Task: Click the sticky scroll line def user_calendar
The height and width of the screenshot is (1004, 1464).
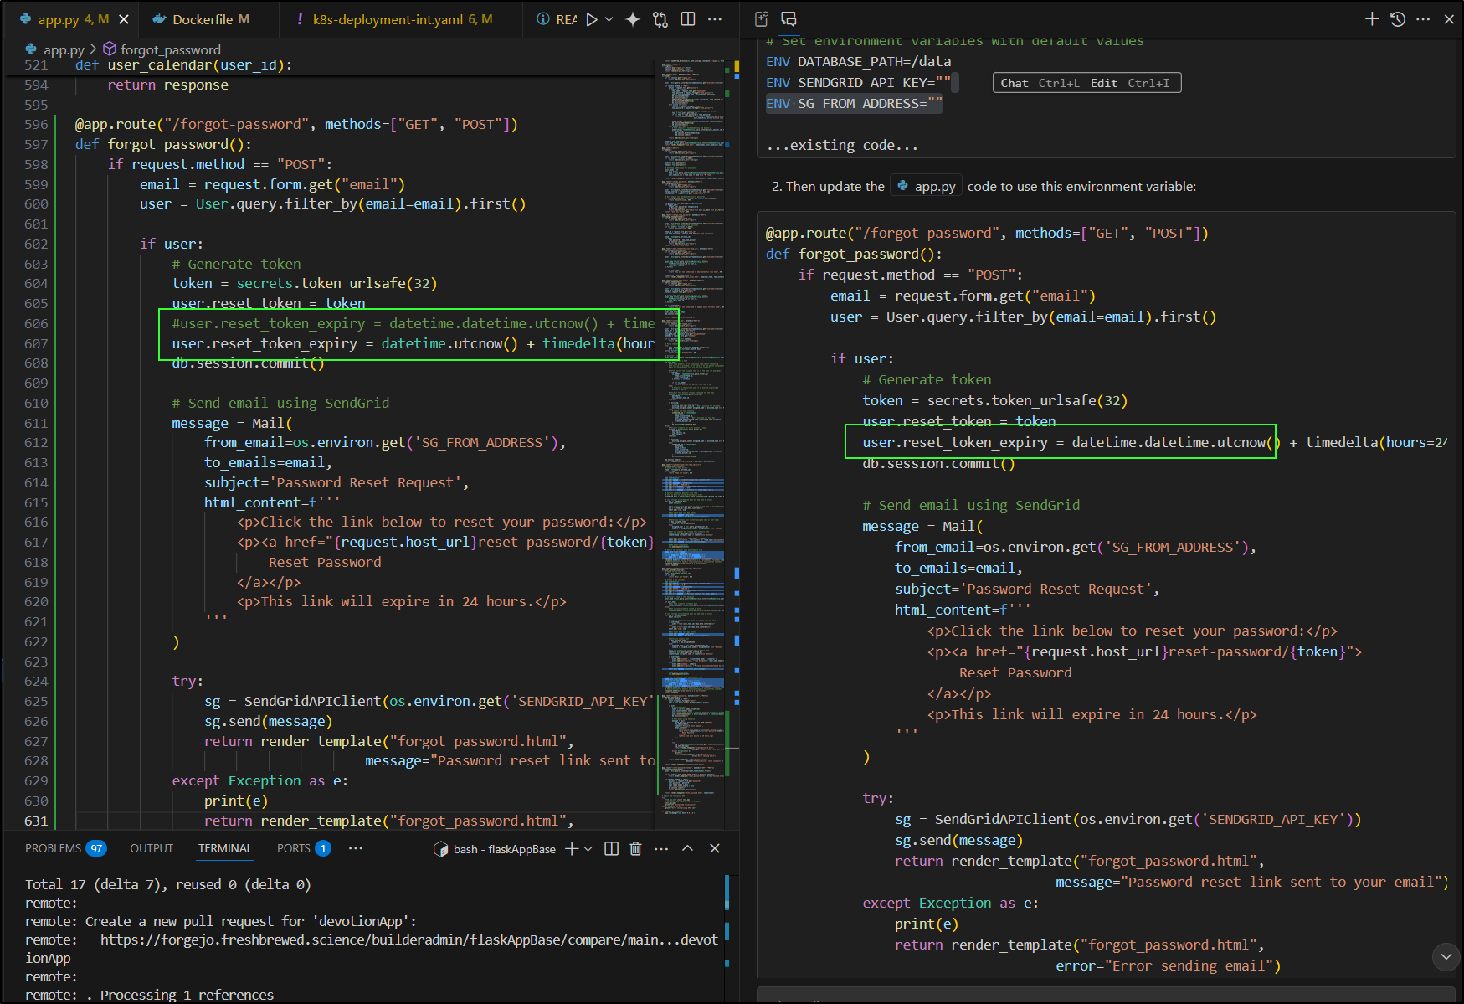Action: pos(183,65)
